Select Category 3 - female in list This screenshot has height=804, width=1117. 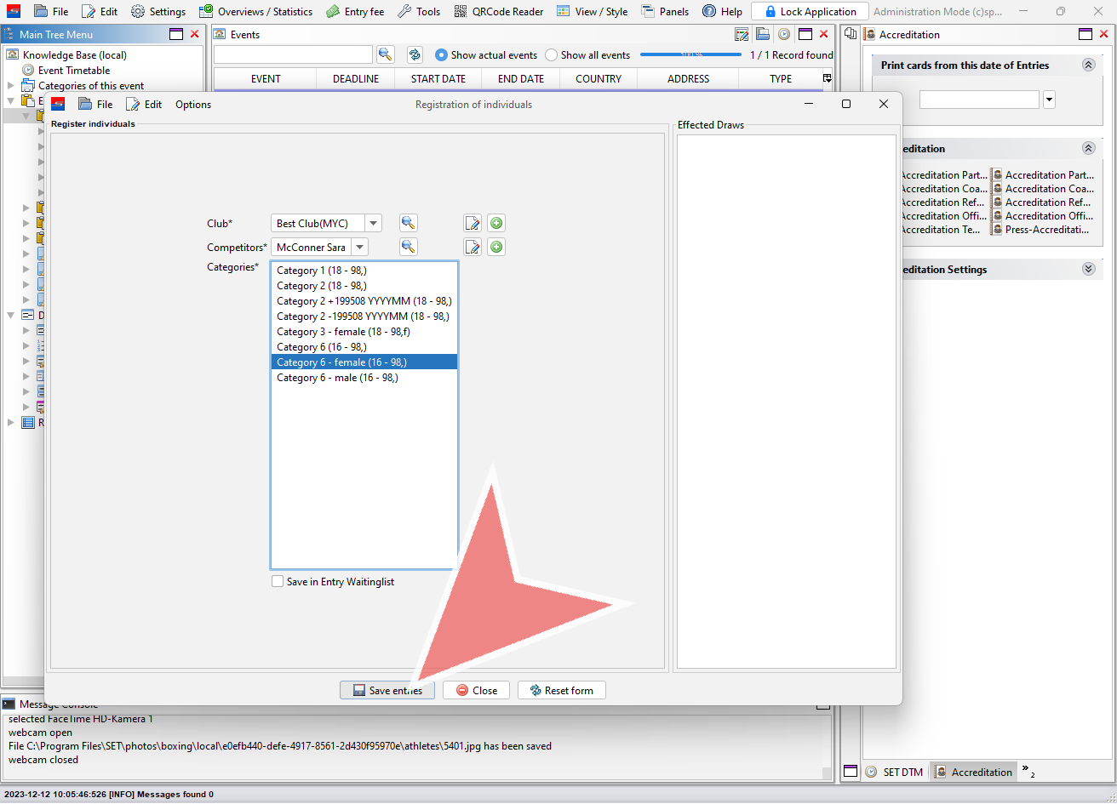(x=343, y=332)
